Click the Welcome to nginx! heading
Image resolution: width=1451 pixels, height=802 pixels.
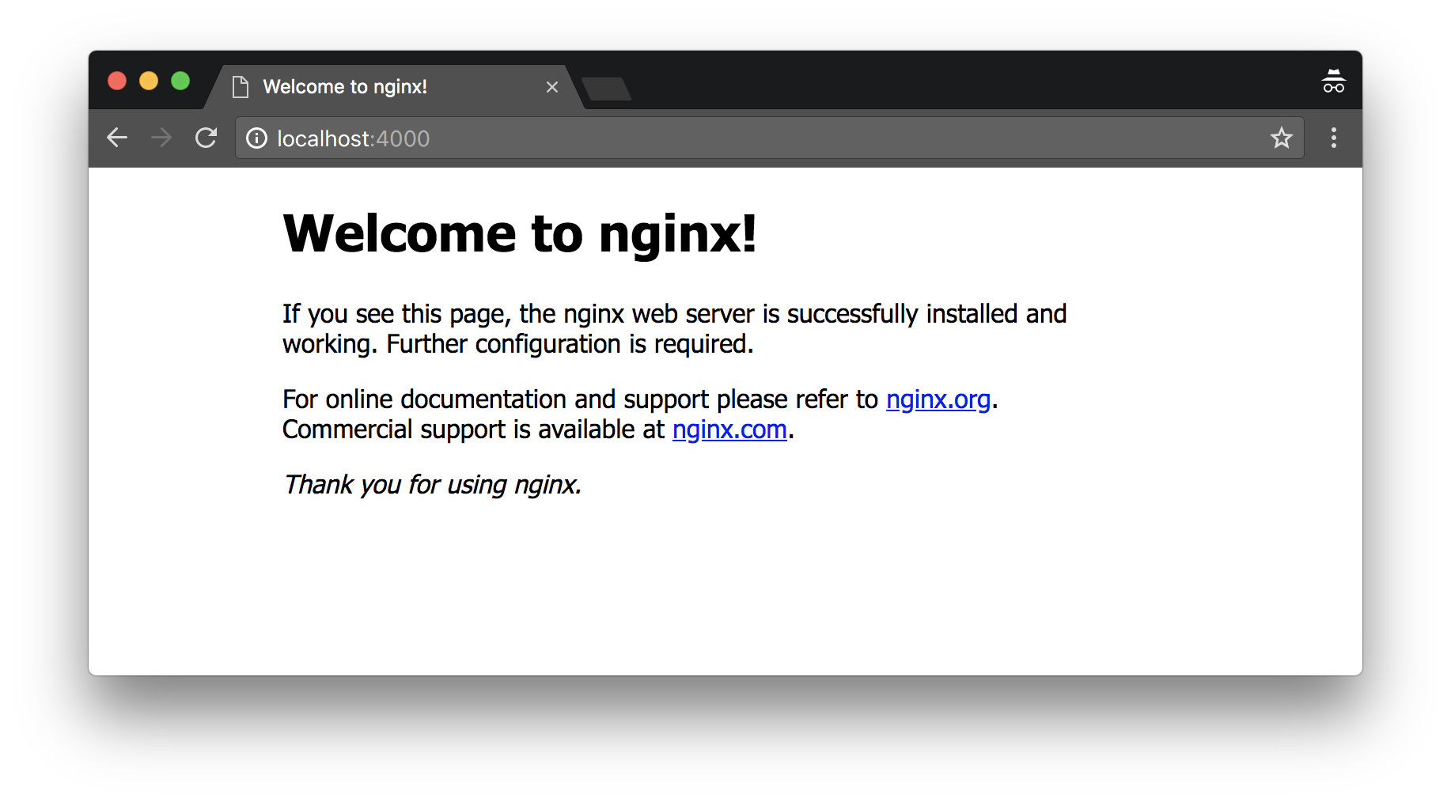[x=520, y=234]
